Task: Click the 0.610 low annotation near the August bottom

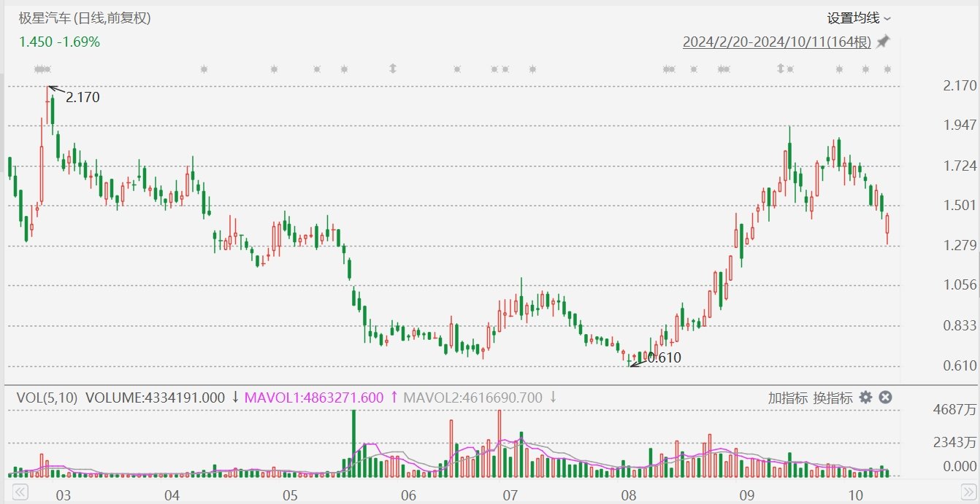Action: [664, 357]
